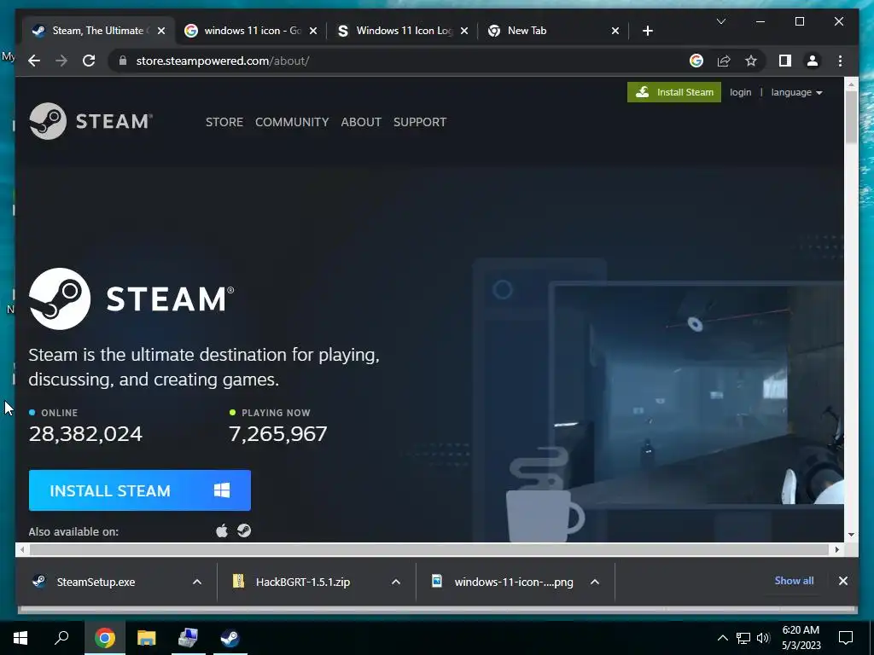
Task: Click the login link
Action: tap(740, 92)
